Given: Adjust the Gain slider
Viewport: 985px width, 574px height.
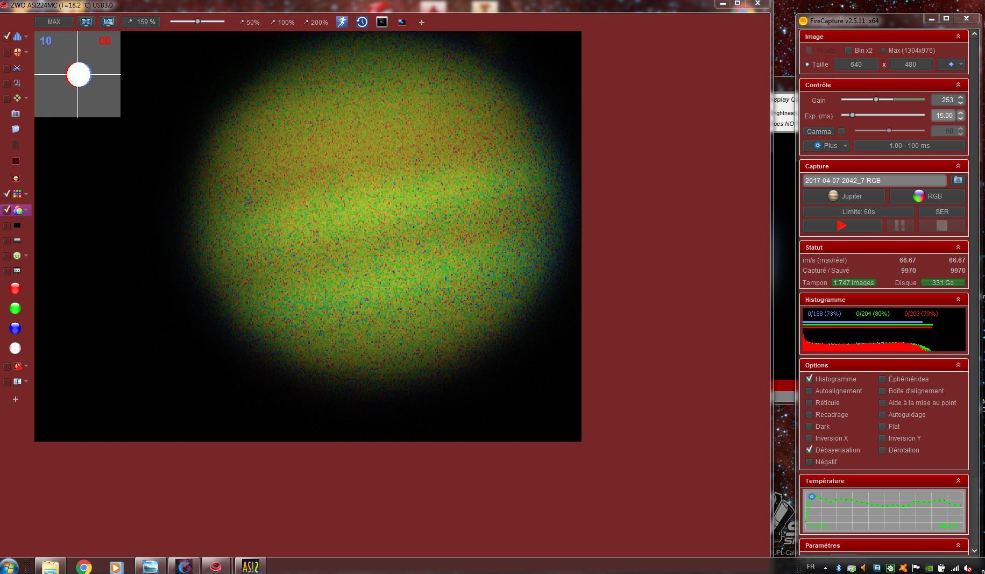Looking at the screenshot, I should pos(876,100).
